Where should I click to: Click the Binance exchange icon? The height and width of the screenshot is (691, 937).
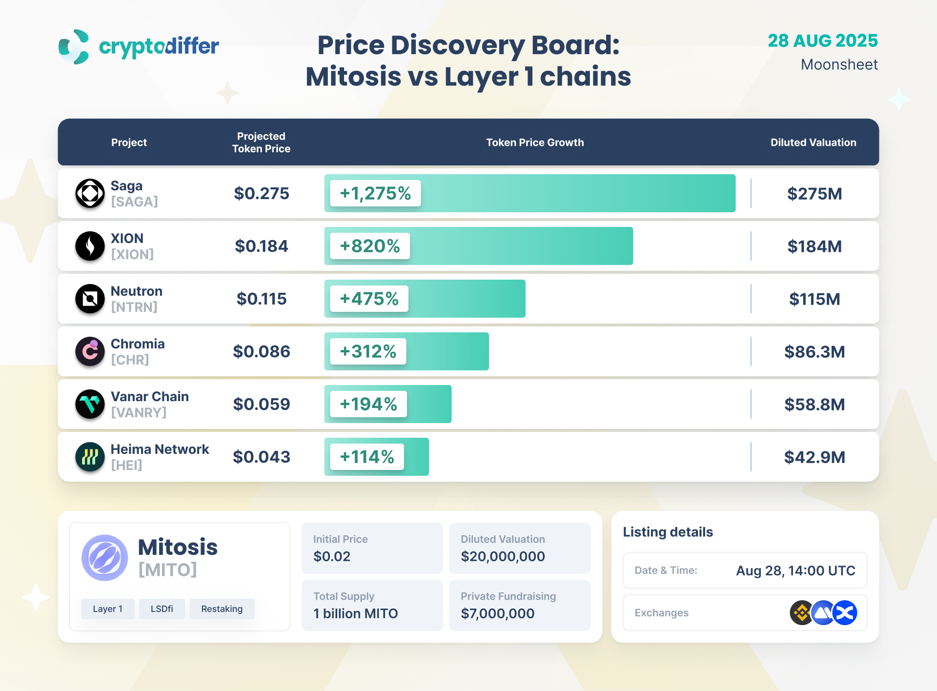[x=802, y=613]
